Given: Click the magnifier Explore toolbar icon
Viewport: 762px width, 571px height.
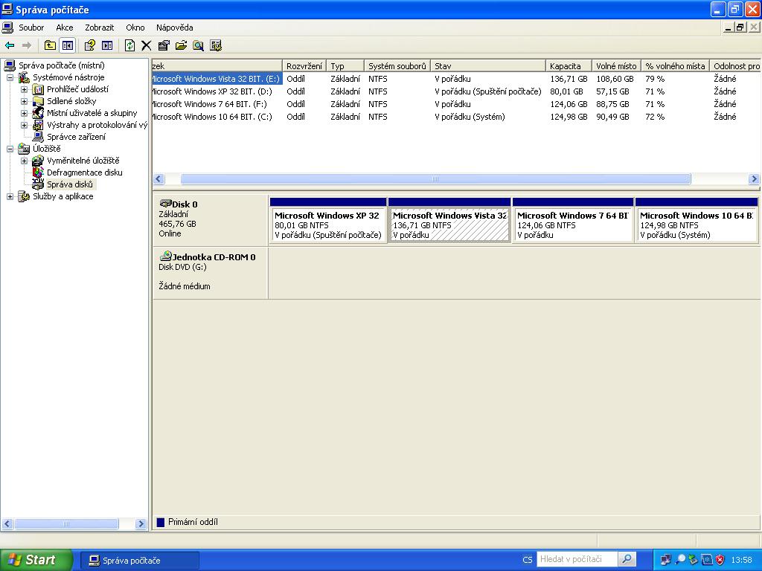Looking at the screenshot, I should point(198,45).
